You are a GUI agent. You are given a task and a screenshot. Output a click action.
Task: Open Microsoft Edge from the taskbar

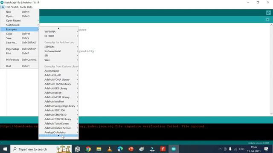tap(120, 149)
